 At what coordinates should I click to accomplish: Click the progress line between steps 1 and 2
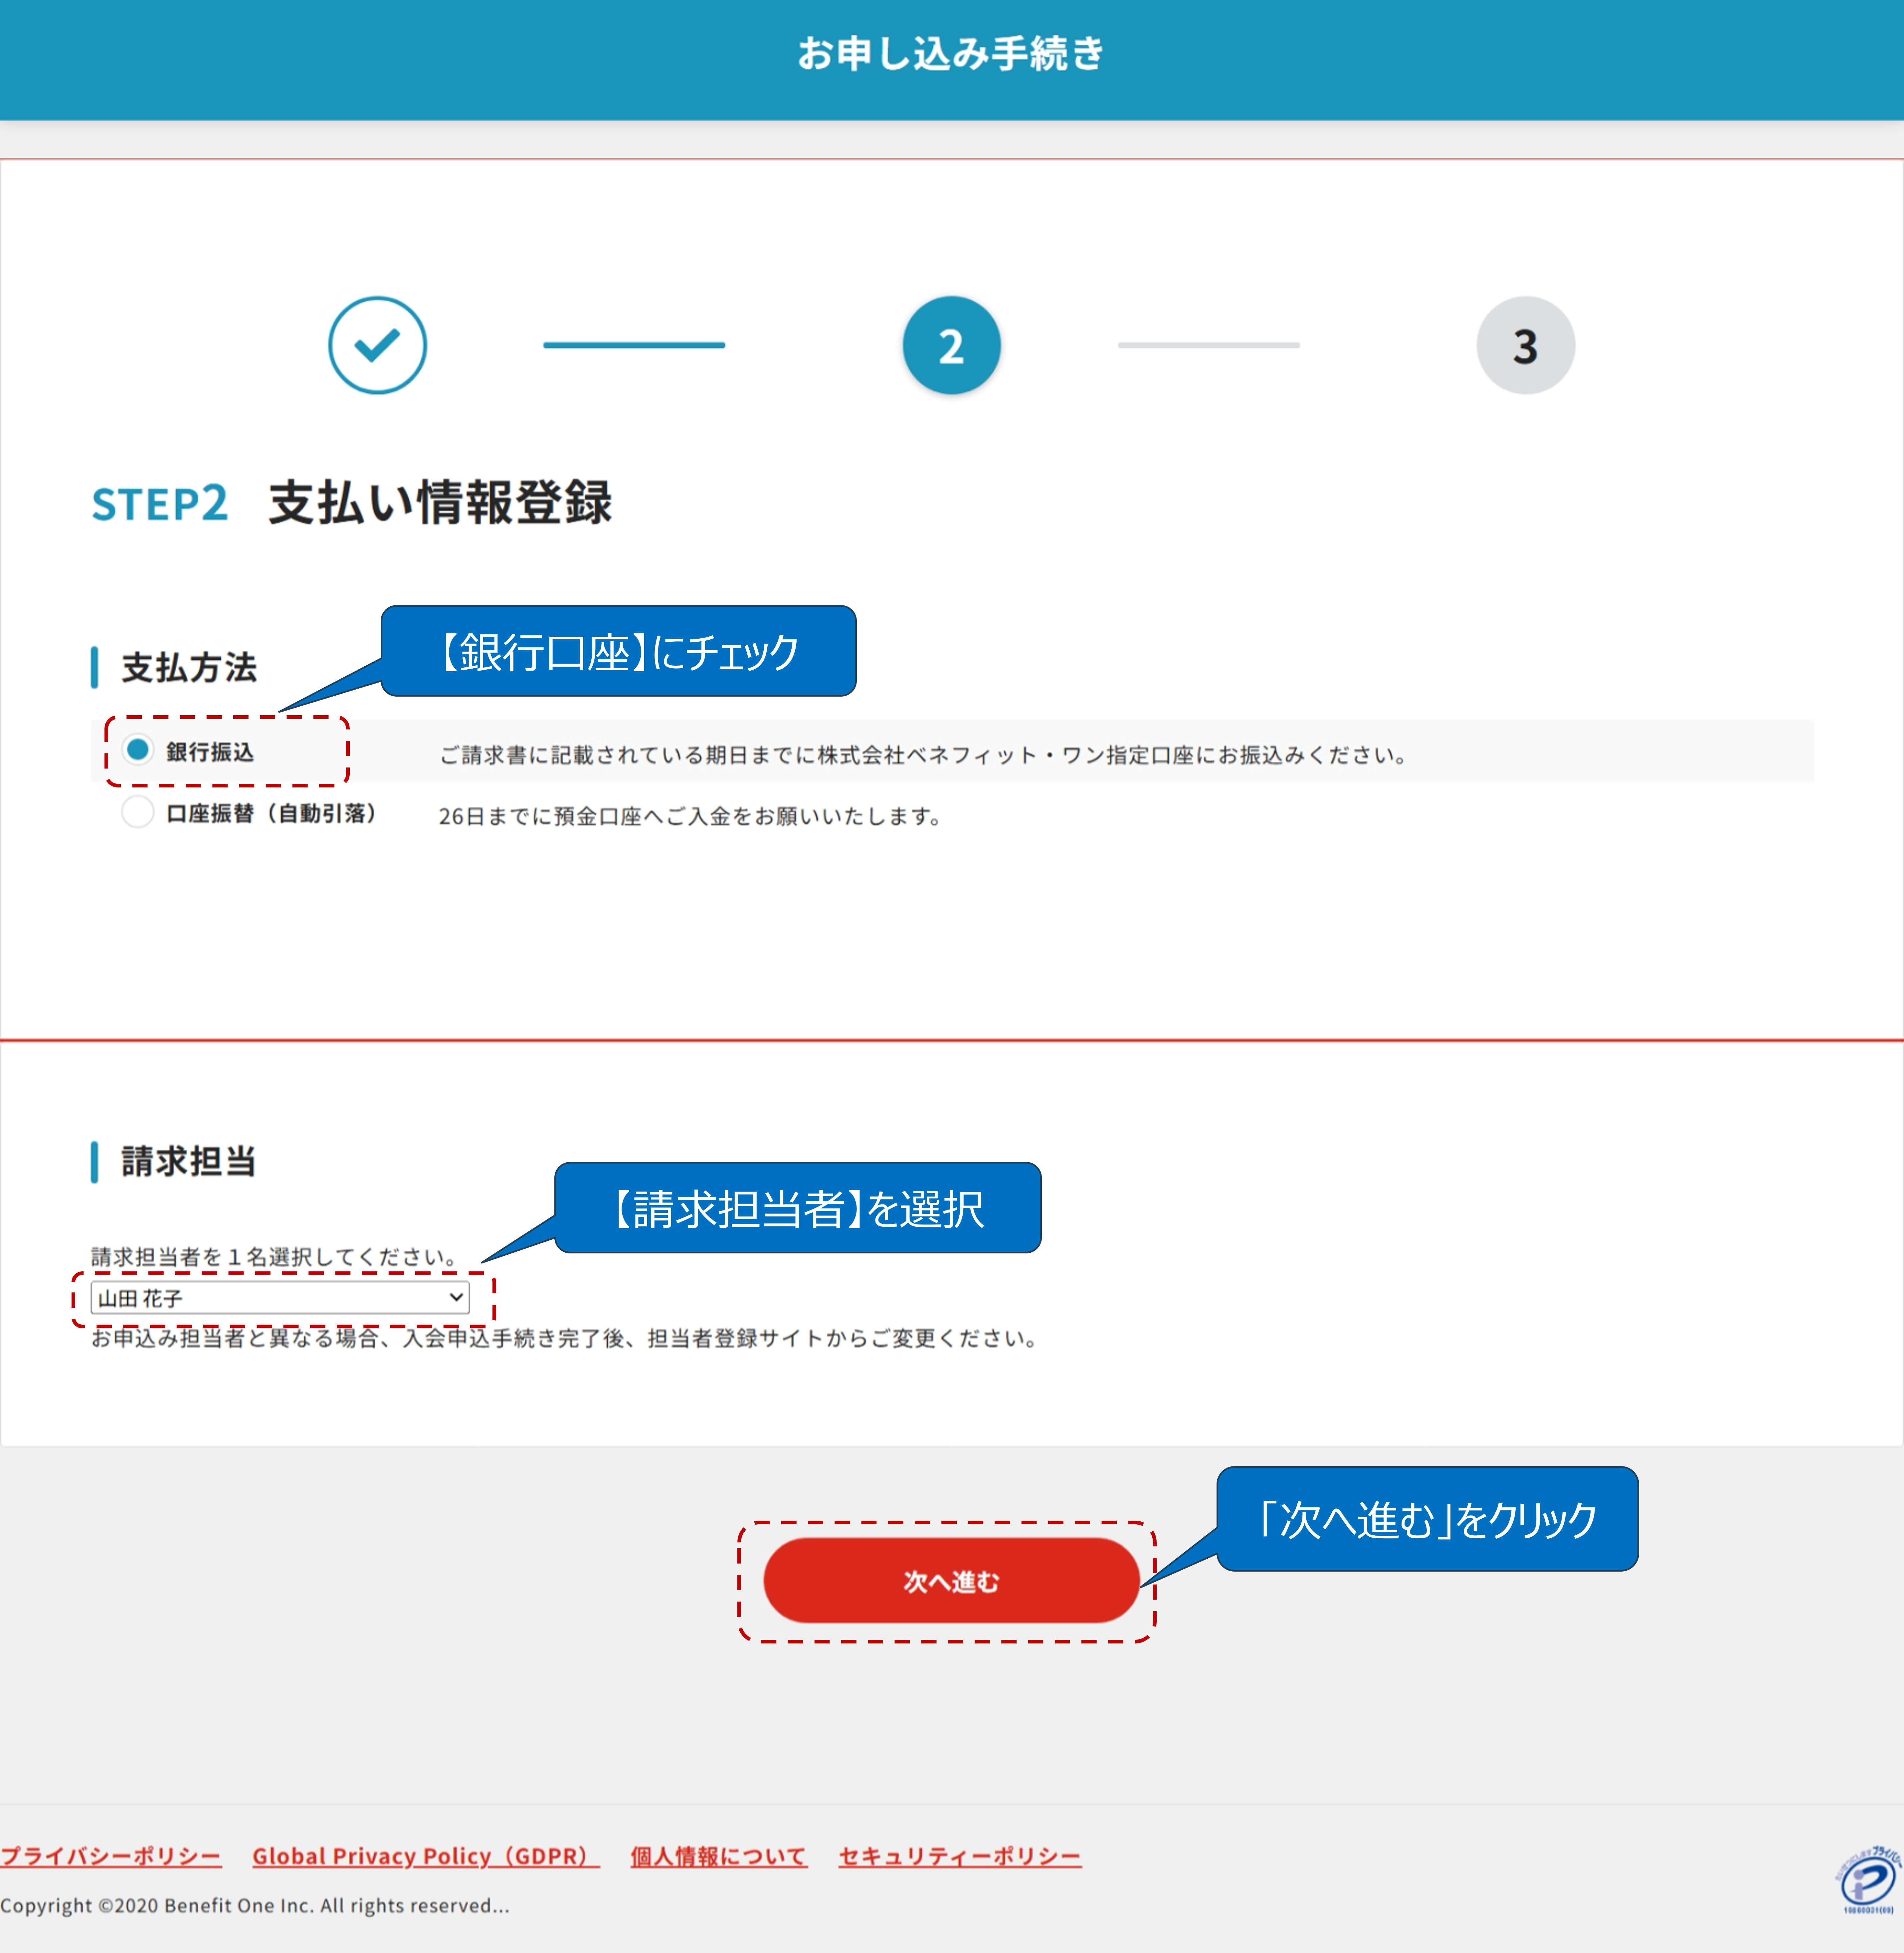click(634, 345)
